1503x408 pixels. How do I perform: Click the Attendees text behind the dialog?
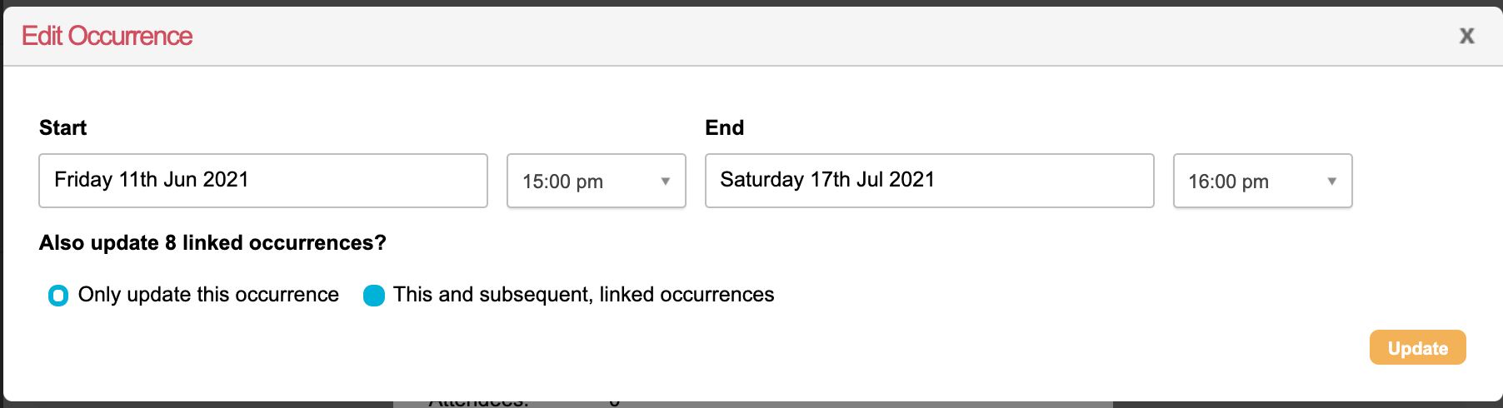coord(478,404)
